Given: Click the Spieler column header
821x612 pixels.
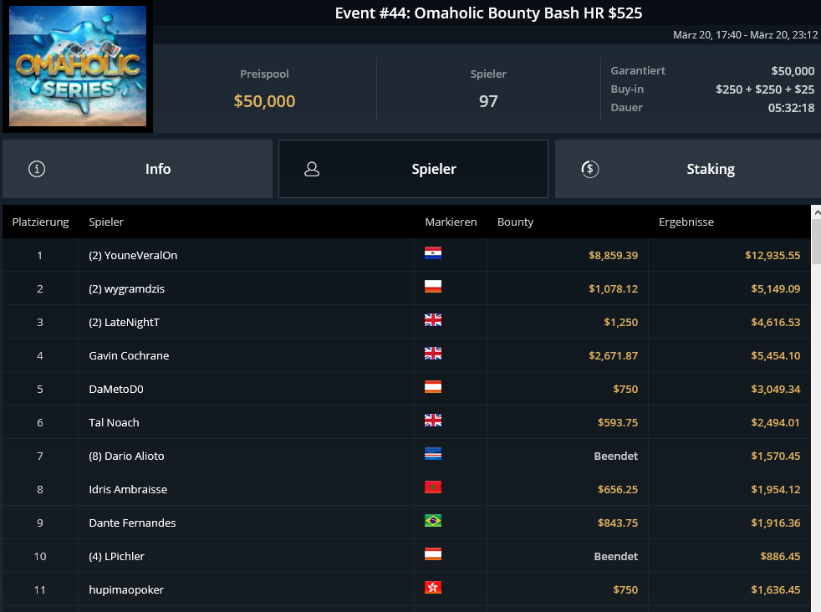Looking at the screenshot, I should pyautogui.click(x=106, y=222).
